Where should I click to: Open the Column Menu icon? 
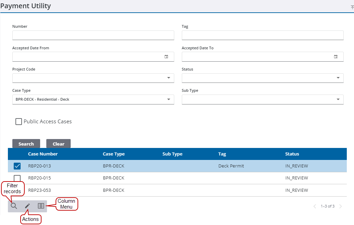click(41, 206)
